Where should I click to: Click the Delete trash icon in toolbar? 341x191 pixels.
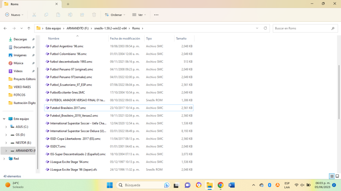pos(94,15)
